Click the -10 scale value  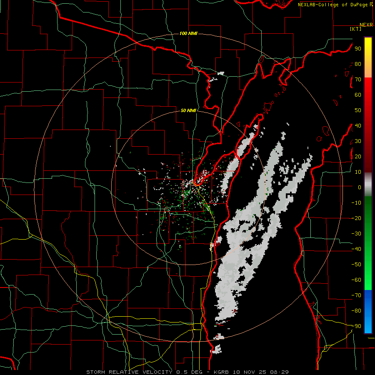click(x=356, y=203)
